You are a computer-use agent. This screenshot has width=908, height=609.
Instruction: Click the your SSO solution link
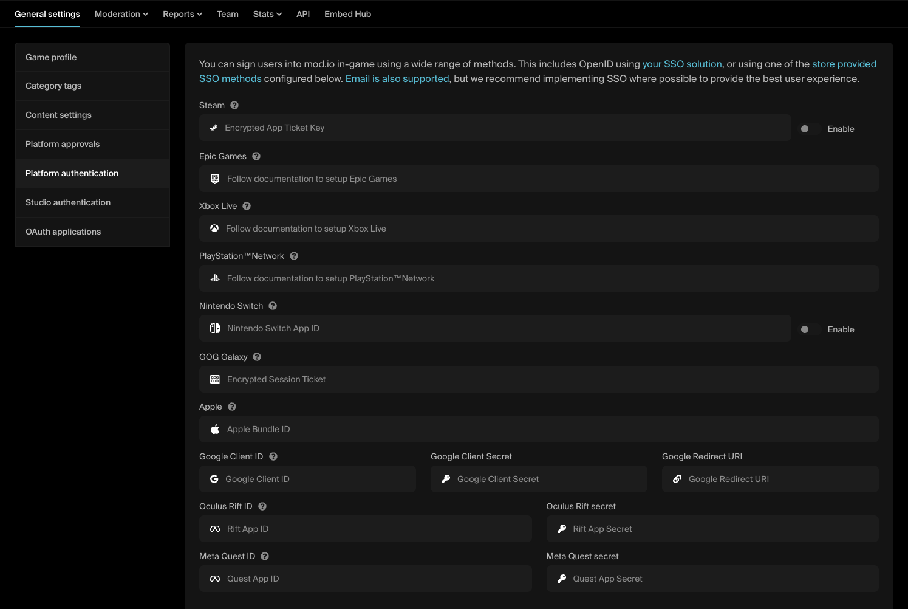pyautogui.click(x=681, y=64)
